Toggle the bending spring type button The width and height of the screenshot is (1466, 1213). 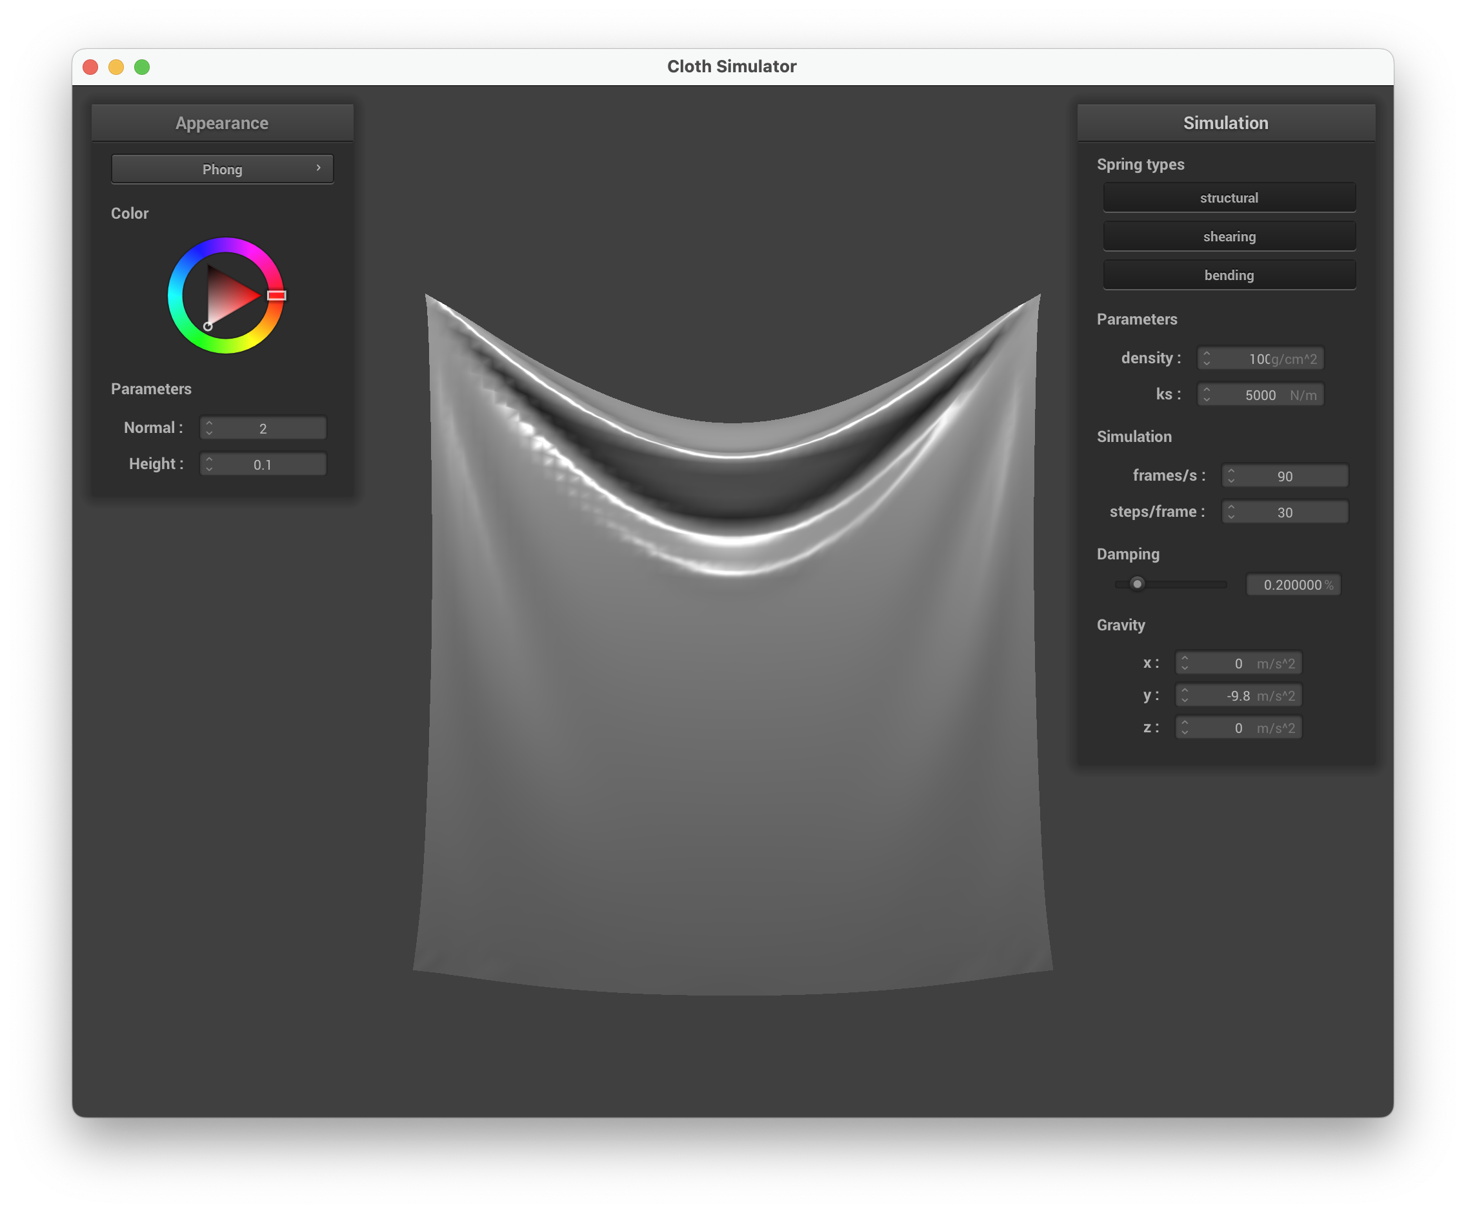[x=1229, y=275]
